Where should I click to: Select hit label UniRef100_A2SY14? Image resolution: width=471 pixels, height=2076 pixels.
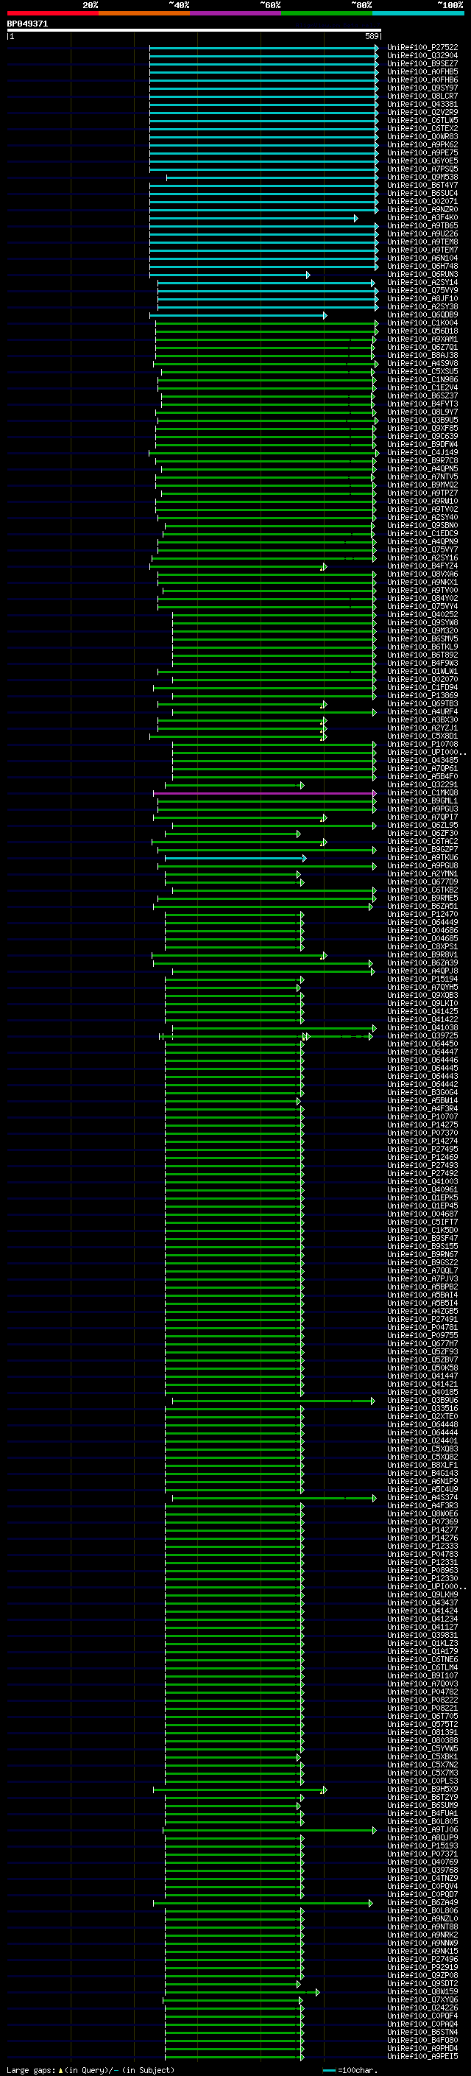point(422,282)
